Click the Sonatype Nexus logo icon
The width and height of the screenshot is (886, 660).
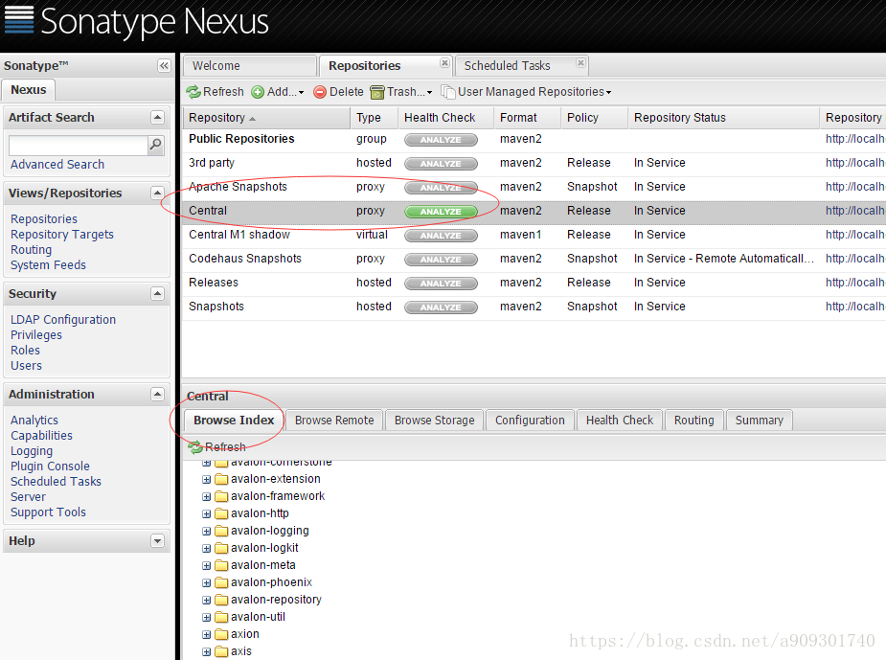click(19, 20)
